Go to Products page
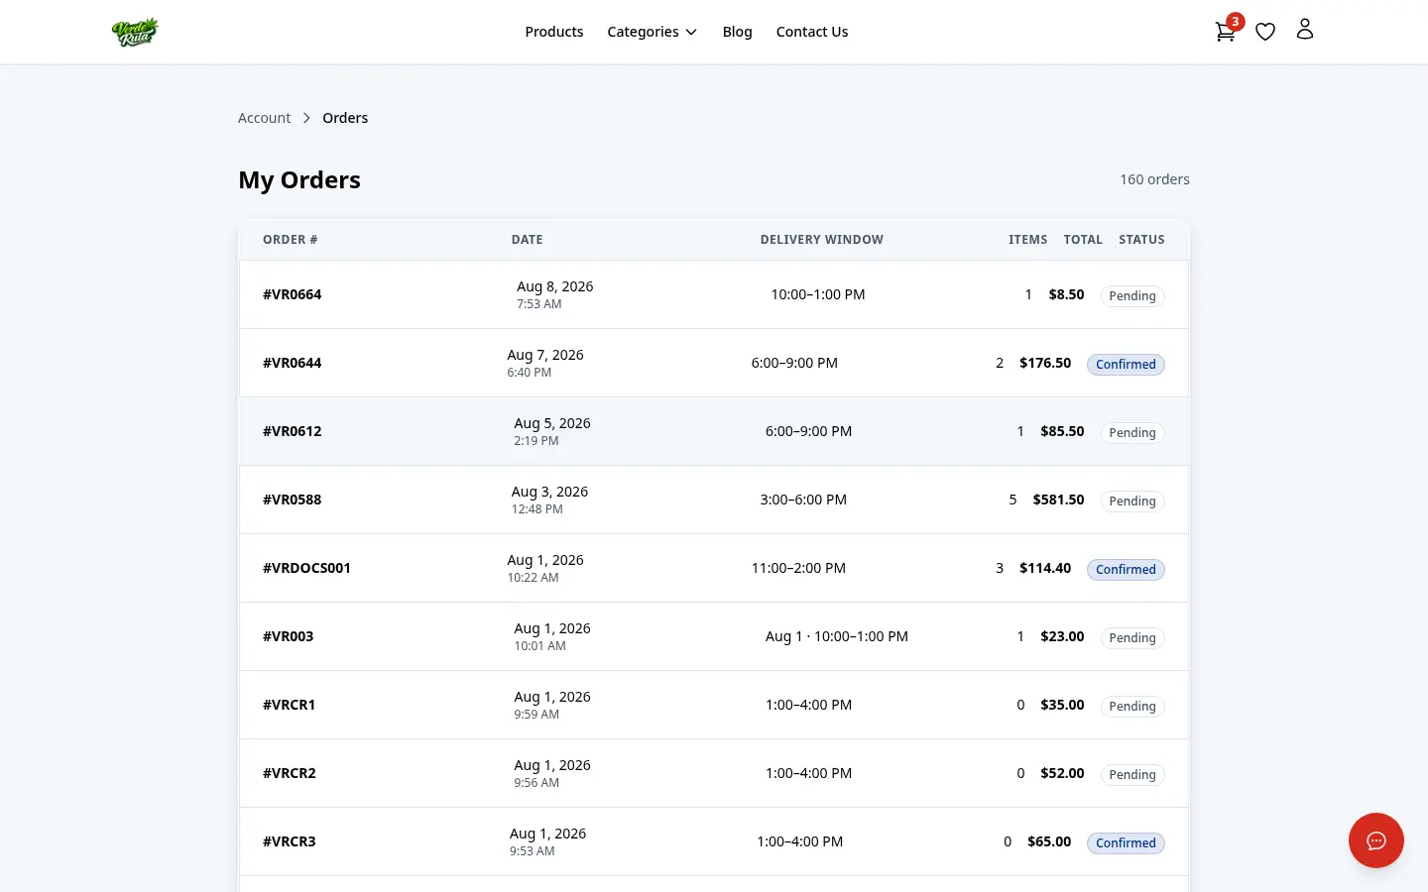1428x892 pixels. point(554,32)
